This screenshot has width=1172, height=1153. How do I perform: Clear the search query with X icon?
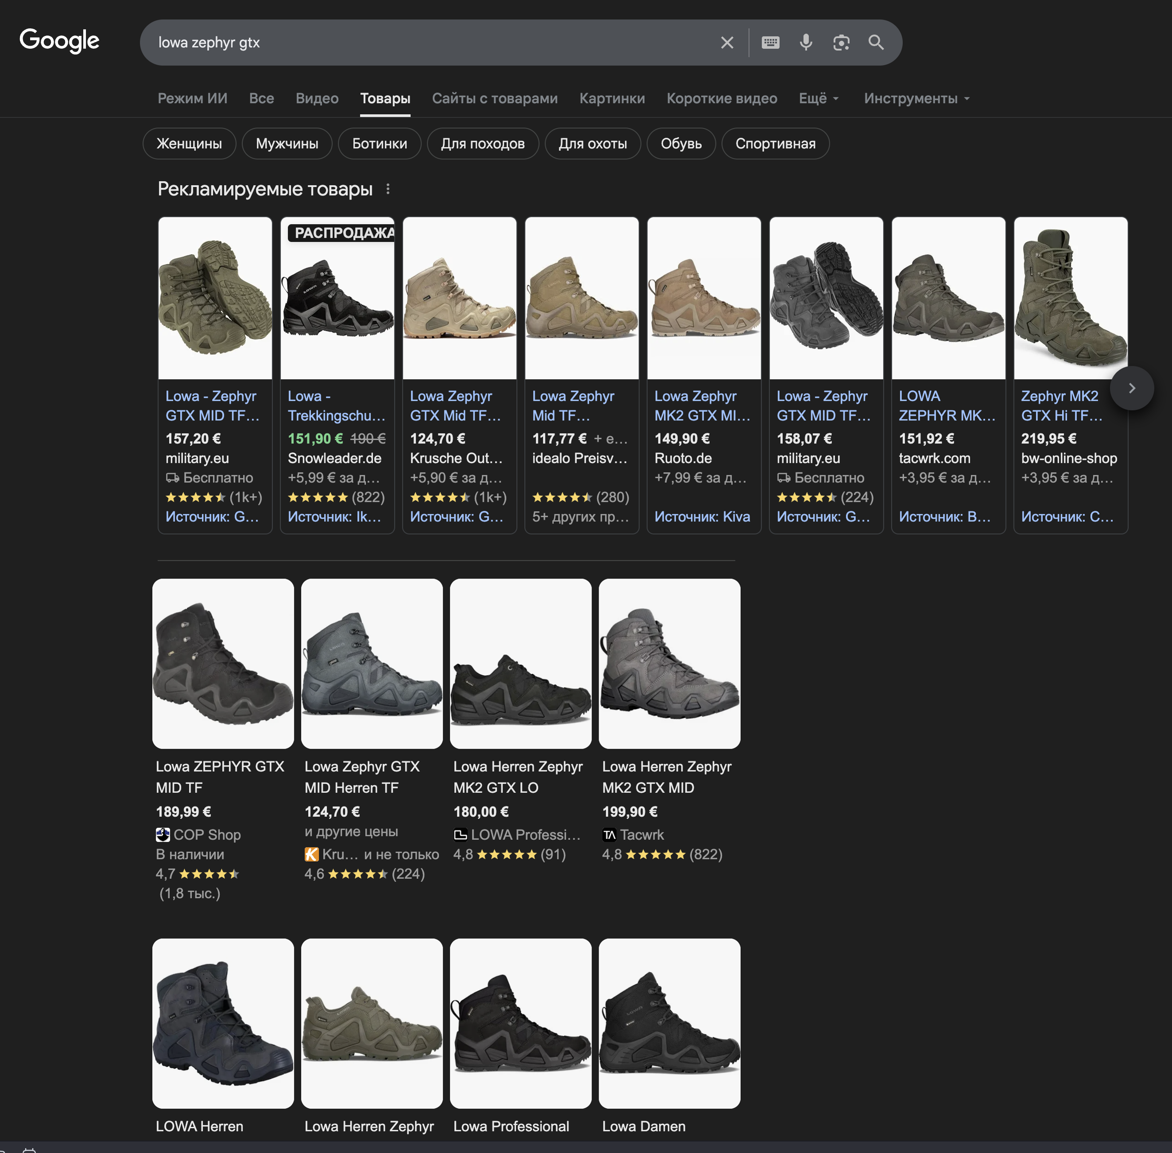click(x=727, y=43)
